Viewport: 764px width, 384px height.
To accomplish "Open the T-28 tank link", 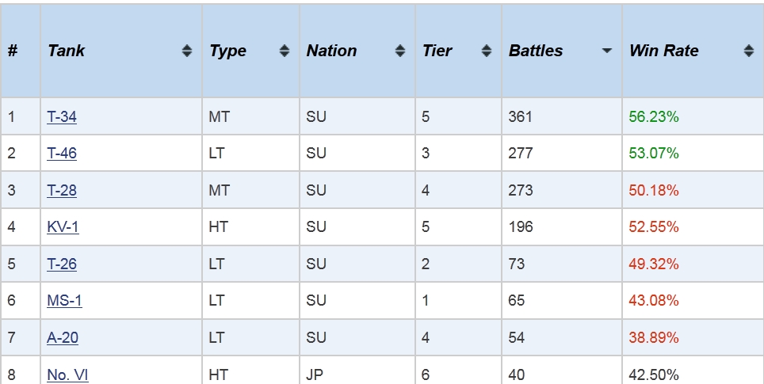I will point(61,190).
